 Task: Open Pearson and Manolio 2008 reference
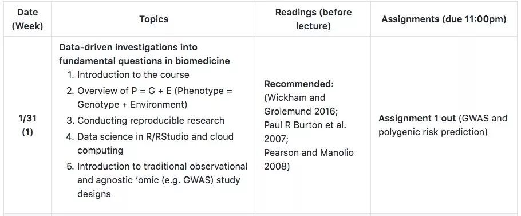[x=309, y=159]
